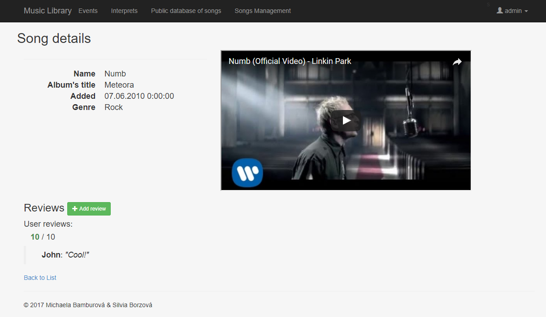Click the Name field label
The height and width of the screenshot is (317, 546).
point(84,74)
